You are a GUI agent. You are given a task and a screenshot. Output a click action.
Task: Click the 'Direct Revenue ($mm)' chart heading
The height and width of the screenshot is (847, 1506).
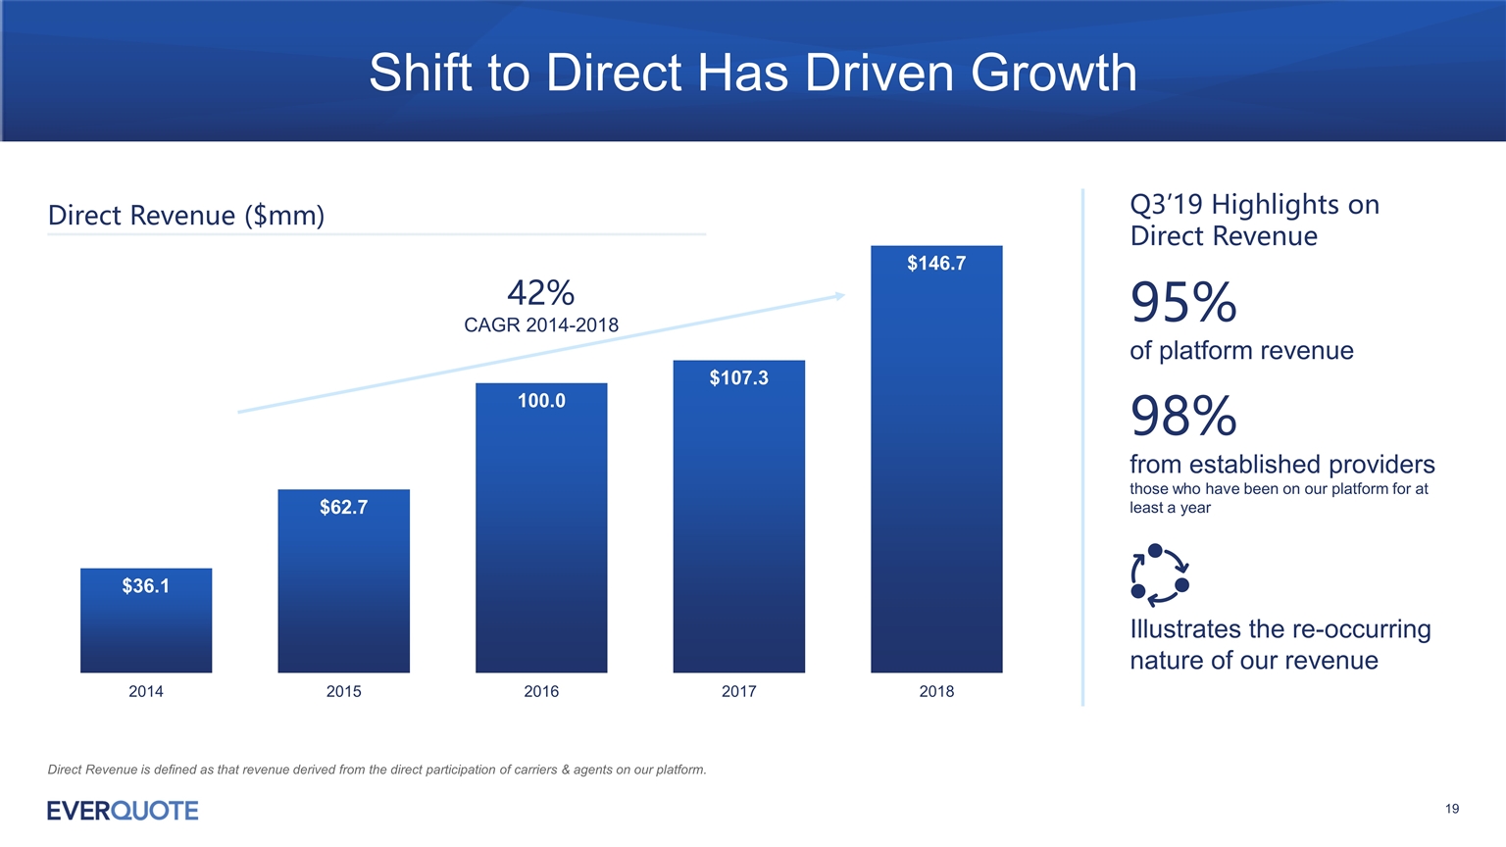pyautogui.click(x=186, y=216)
